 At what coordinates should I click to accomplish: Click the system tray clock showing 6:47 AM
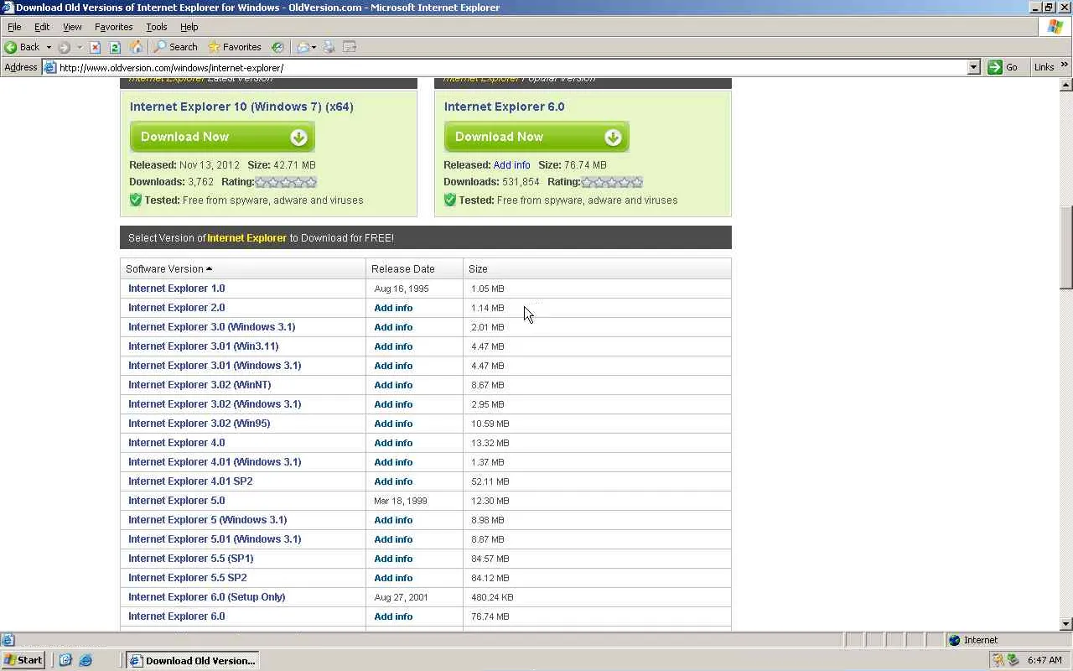coord(1044,660)
